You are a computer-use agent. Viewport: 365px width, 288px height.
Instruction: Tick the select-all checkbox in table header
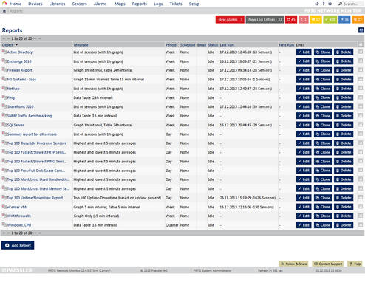[x=361, y=44]
